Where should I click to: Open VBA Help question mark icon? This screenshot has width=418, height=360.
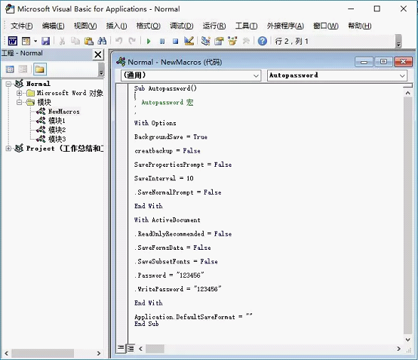263,41
